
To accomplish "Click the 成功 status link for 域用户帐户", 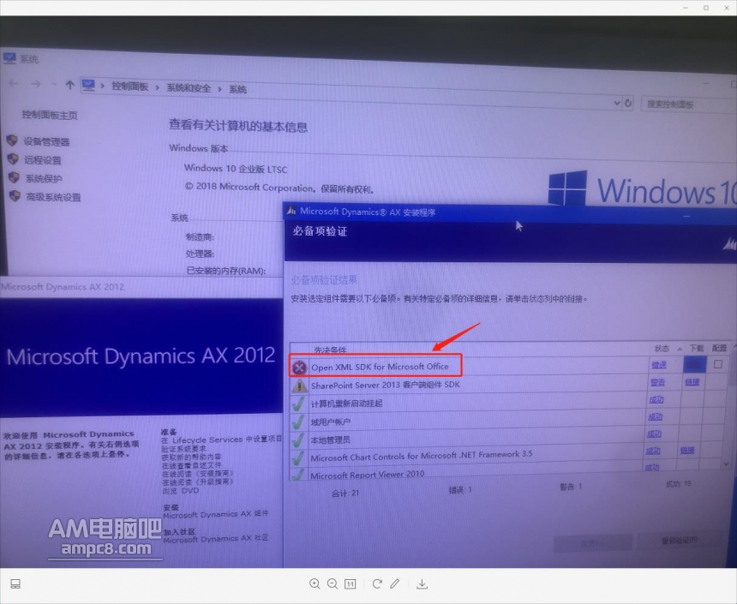I will [x=656, y=416].
